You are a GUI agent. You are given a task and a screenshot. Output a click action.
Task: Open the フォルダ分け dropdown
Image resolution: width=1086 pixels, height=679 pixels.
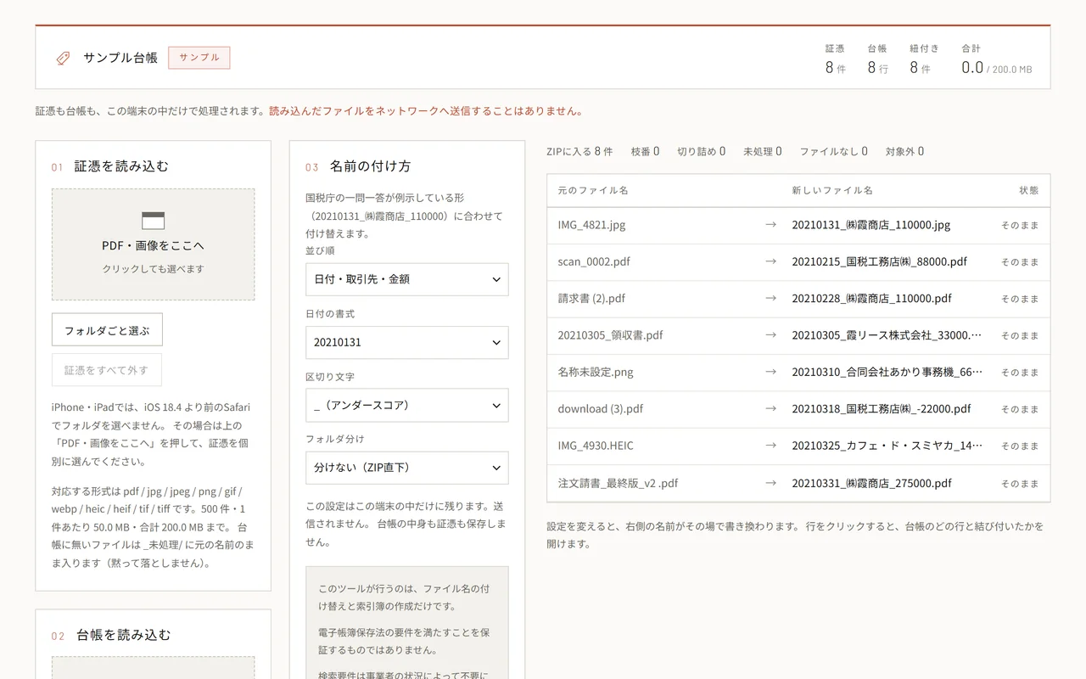point(407,468)
